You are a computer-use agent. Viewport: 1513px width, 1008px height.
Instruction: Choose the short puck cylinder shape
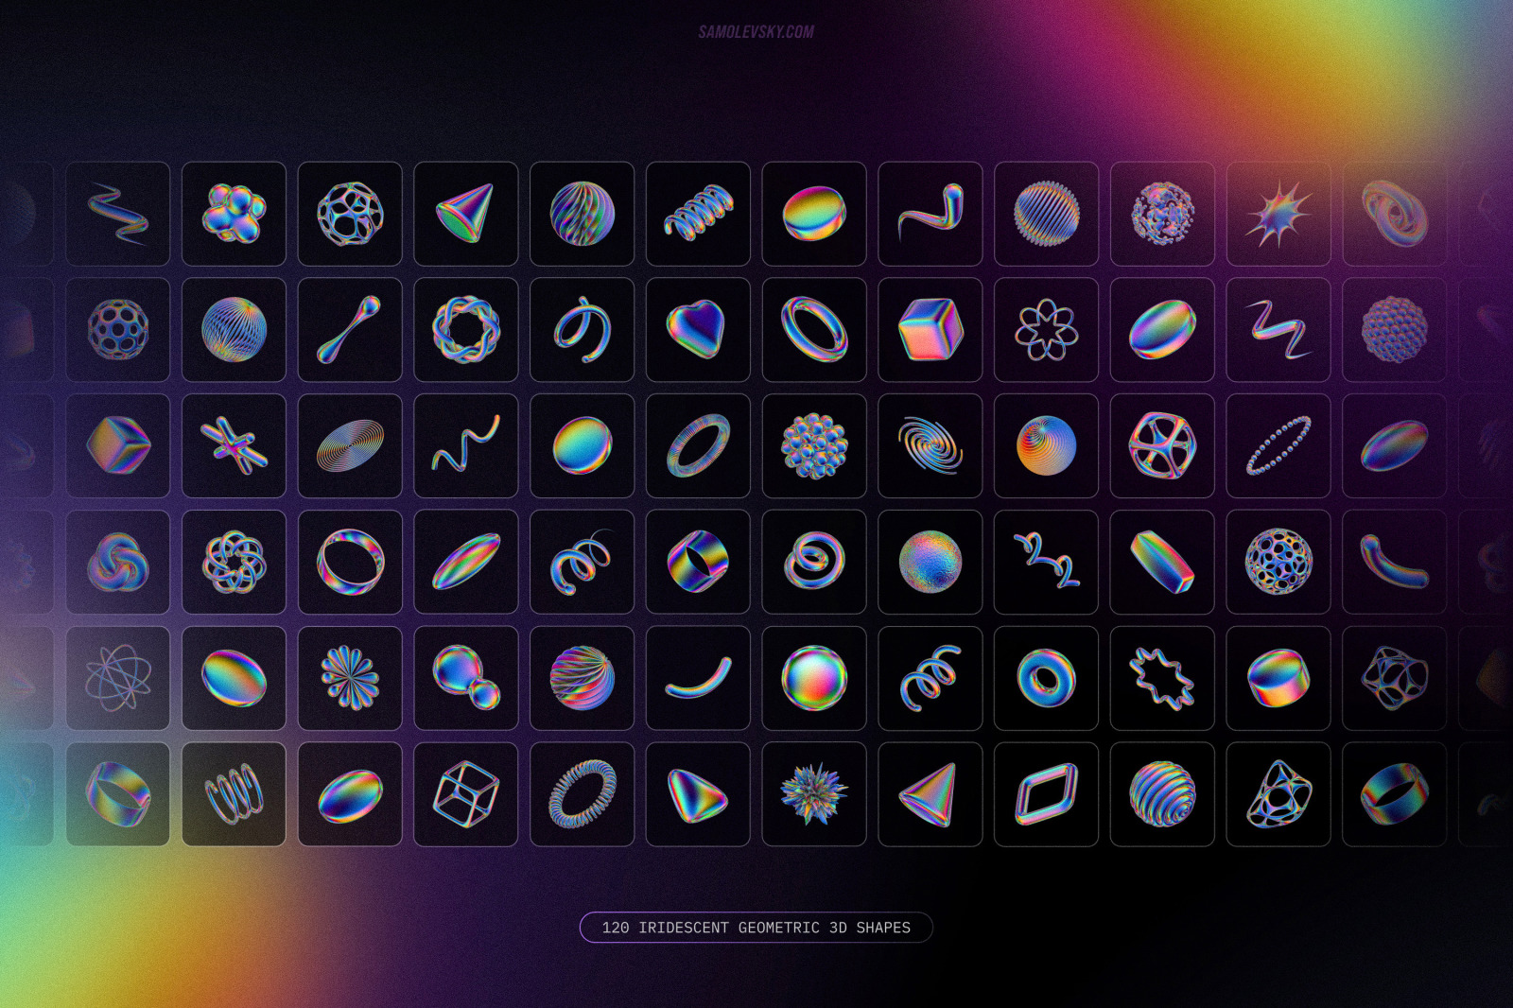point(1278,678)
